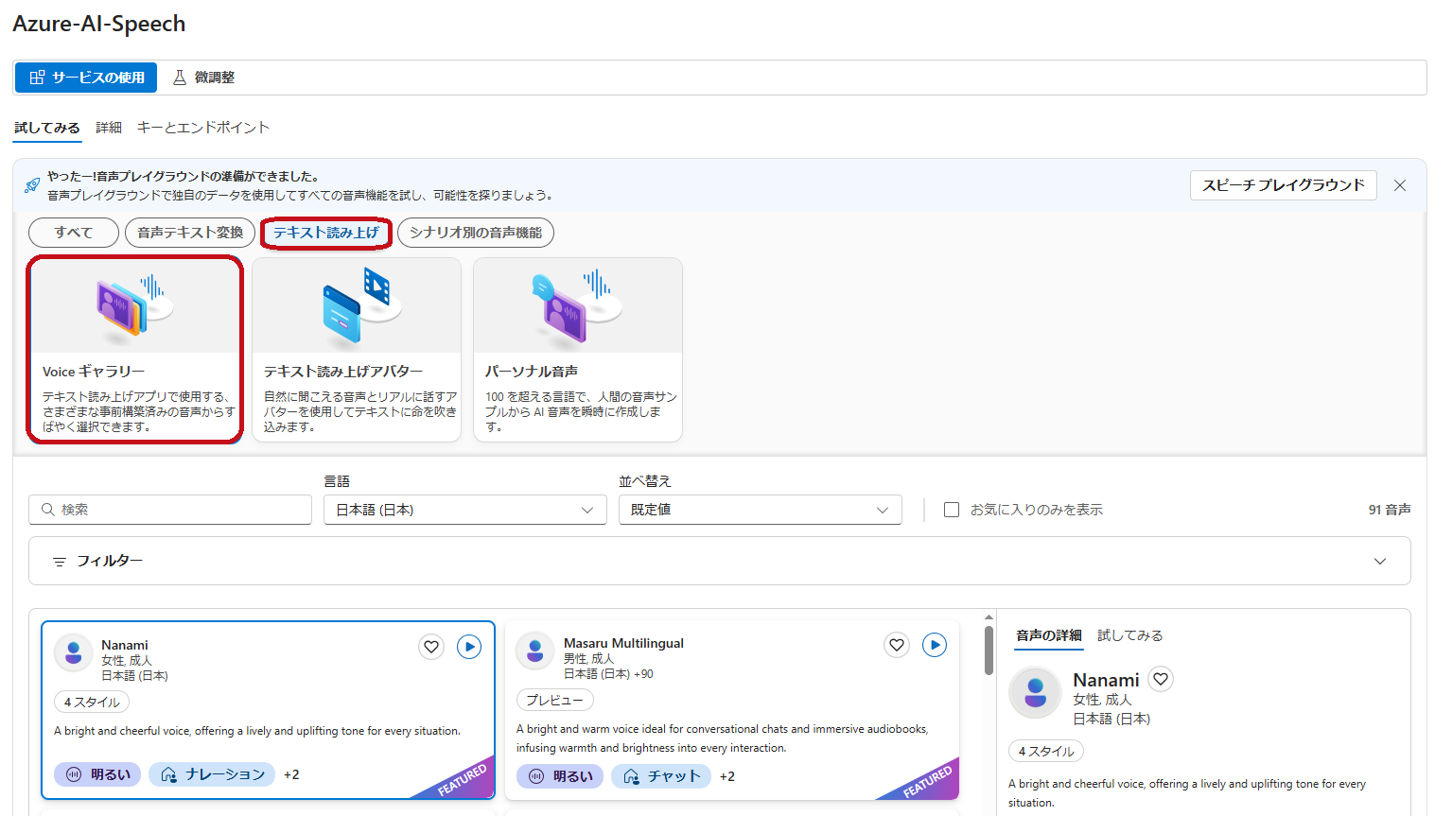The height and width of the screenshot is (816, 1435).
Task: Favorite Nanami in the voice details panel
Action: click(1161, 679)
